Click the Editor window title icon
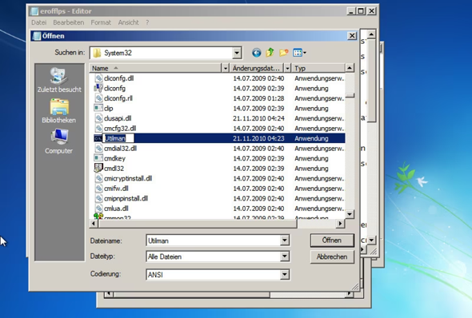This screenshot has height=318, width=472. tap(34, 11)
